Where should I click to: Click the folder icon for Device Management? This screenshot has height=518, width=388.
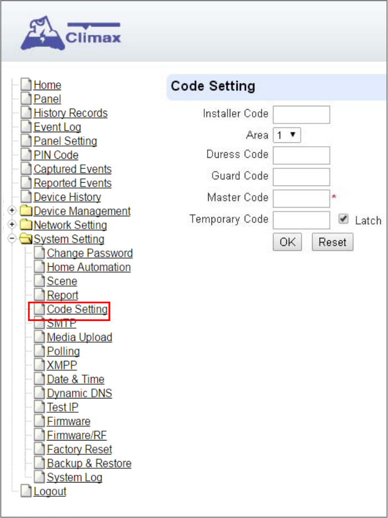click(26, 211)
